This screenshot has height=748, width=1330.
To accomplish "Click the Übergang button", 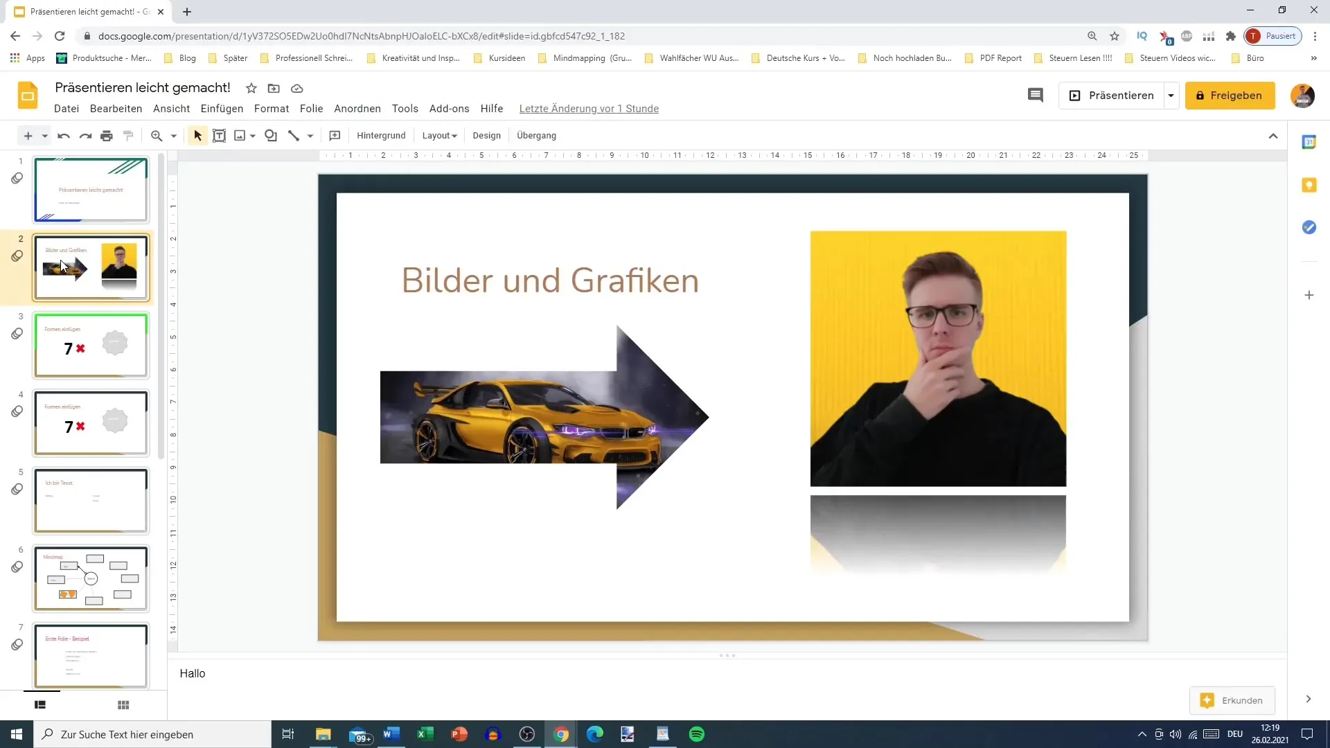I will point(536,136).
